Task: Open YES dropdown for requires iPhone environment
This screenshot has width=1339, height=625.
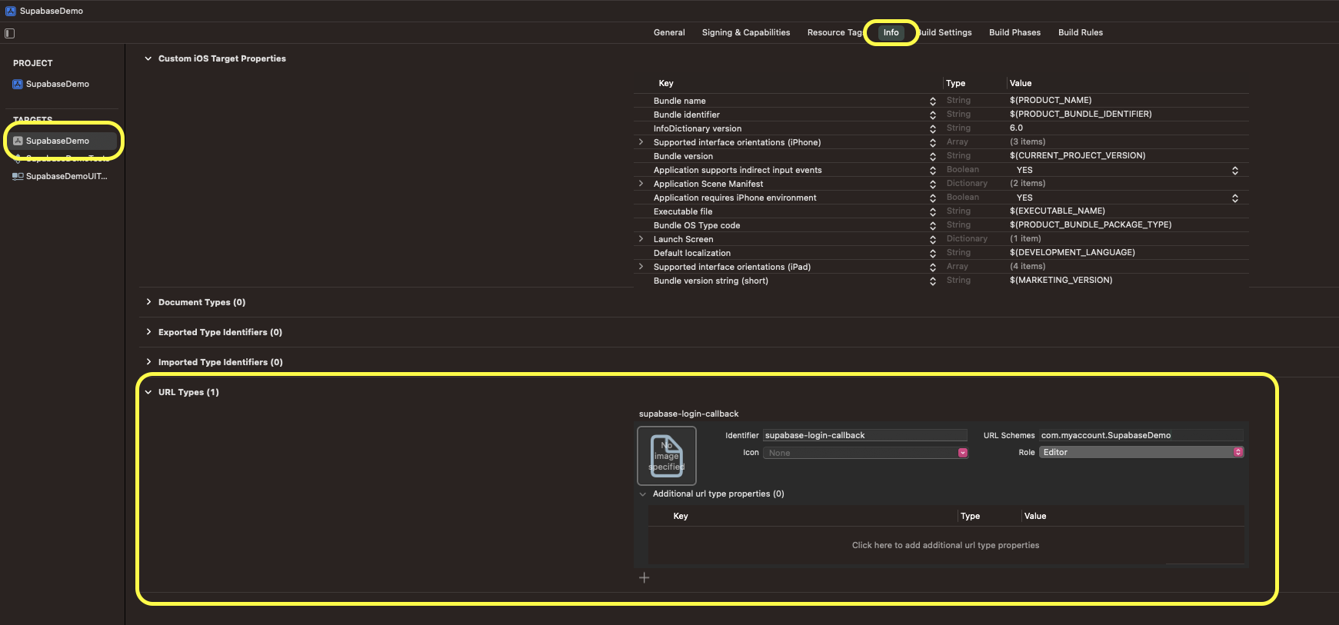Action: tap(1234, 198)
